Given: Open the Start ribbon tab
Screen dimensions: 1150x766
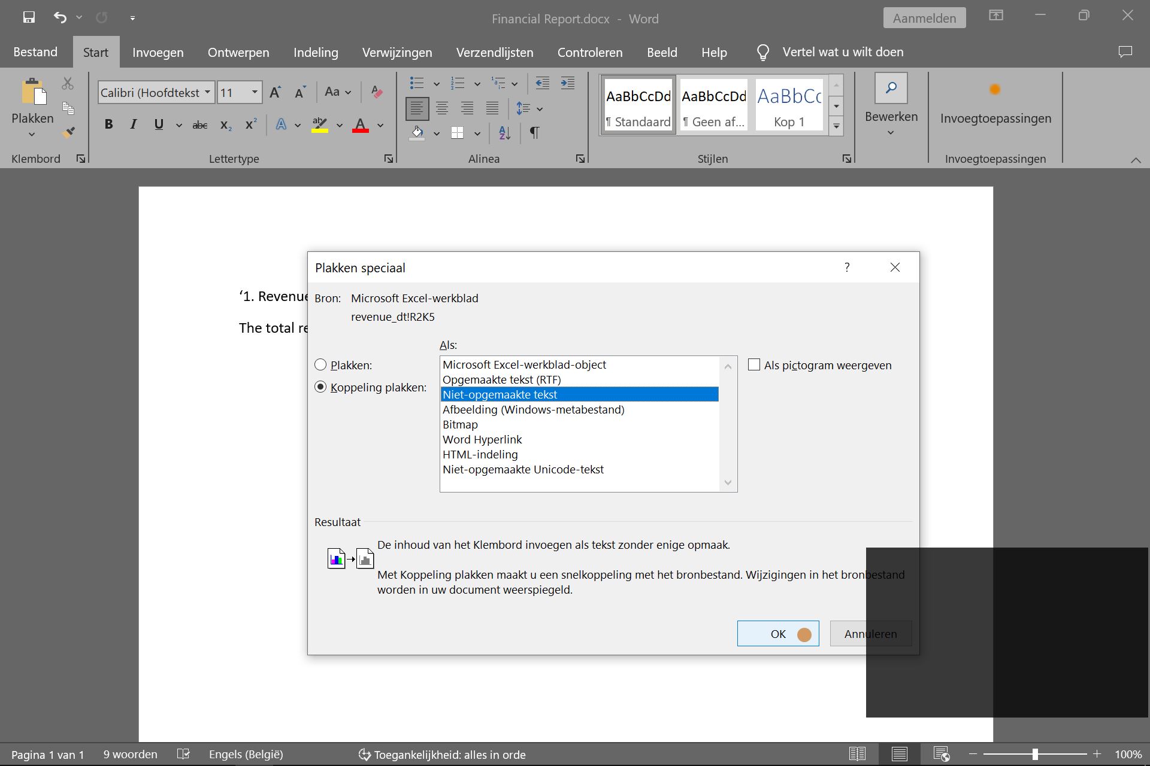Looking at the screenshot, I should 95,51.
